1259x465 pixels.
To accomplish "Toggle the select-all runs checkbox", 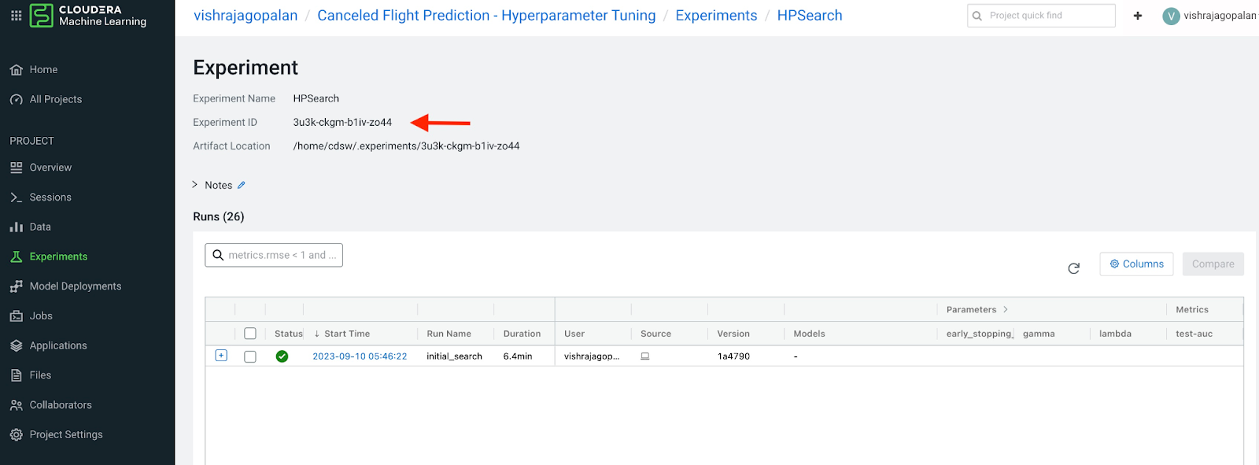I will click(250, 334).
